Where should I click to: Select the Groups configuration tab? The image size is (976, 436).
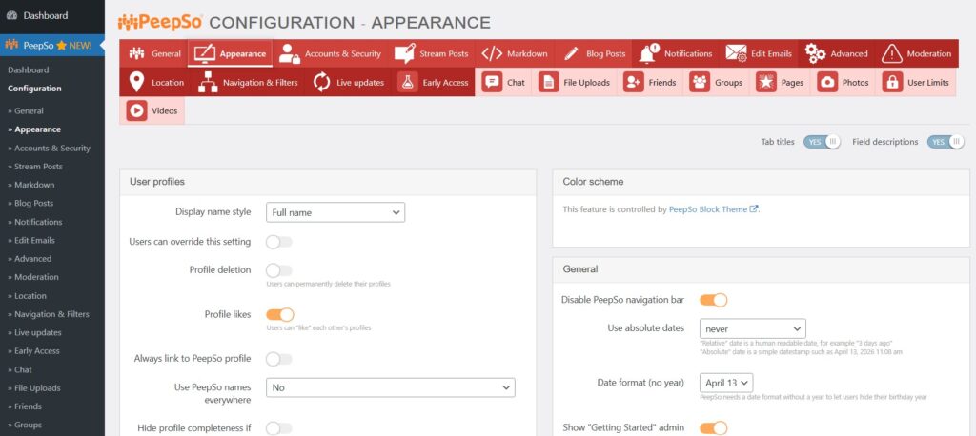[x=717, y=82]
